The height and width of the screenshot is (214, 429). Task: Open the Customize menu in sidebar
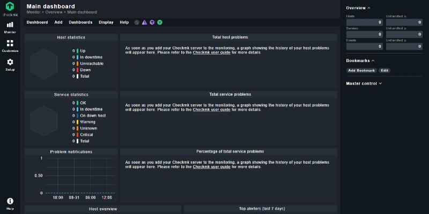pos(10,45)
